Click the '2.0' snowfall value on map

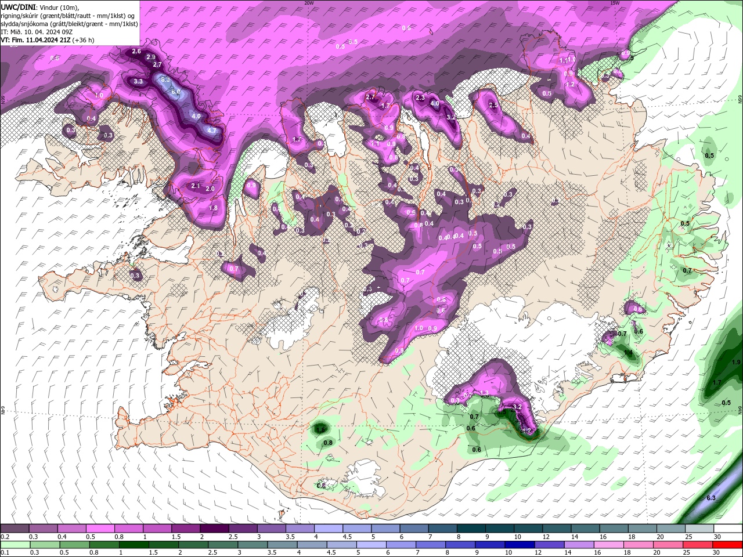tap(210, 189)
